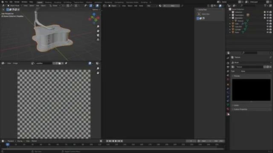The width and height of the screenshot is (273, 153).
Task: Open the World properties tab
Action: pyautogui.click(x=228, y=79)
